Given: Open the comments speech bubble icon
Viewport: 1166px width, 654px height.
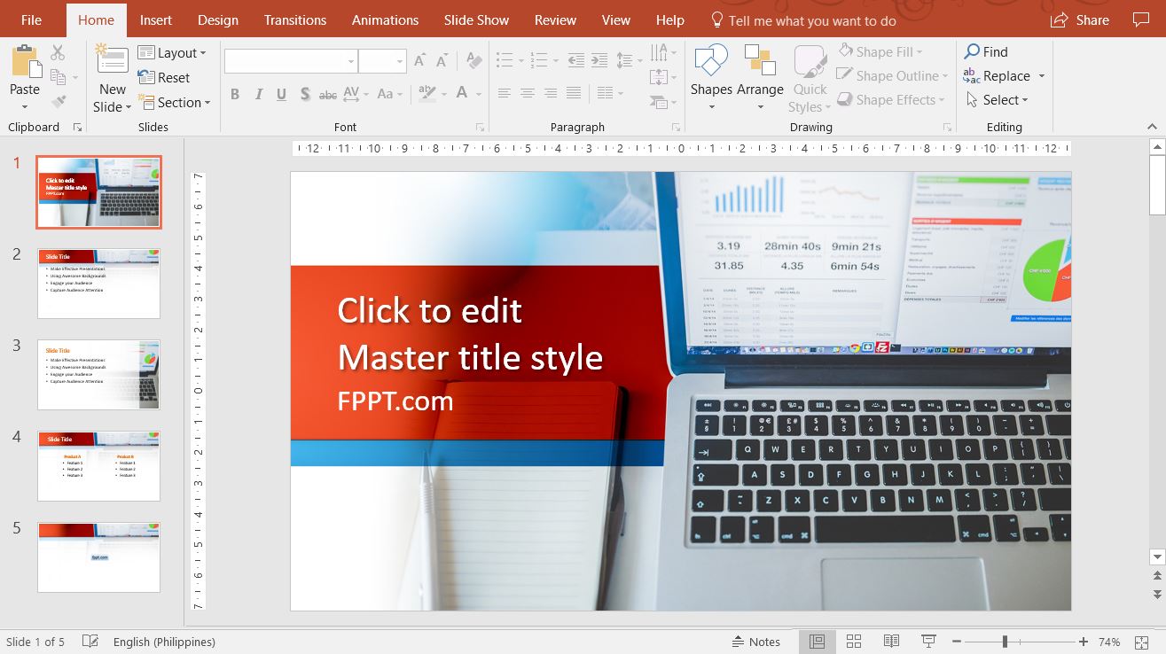Looking at the screenshot, I should click(x=1141, y=19).
